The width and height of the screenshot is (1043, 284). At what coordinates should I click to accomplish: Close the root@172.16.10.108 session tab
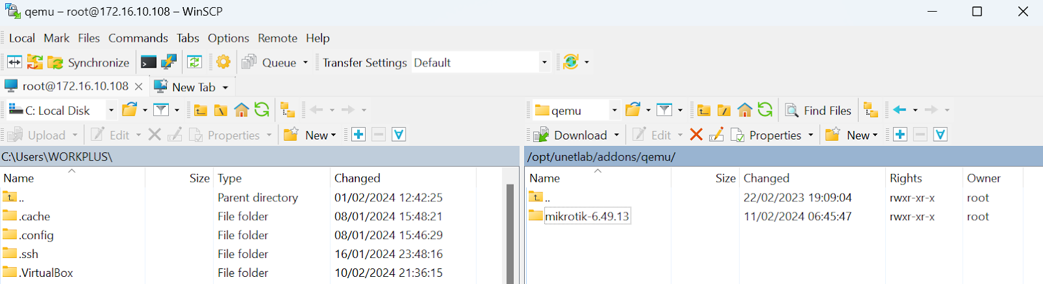pyautogui.click(x=138, y=87)
